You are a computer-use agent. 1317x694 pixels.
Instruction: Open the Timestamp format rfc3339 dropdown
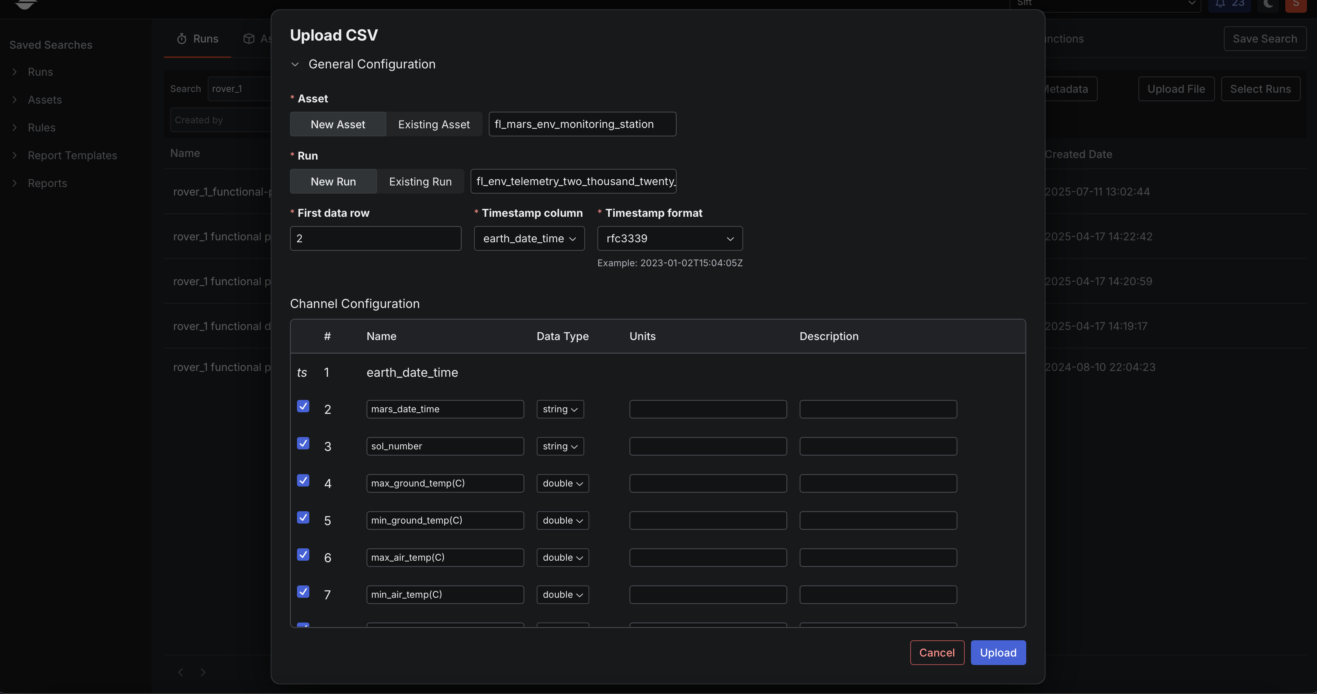click(670, 238)
